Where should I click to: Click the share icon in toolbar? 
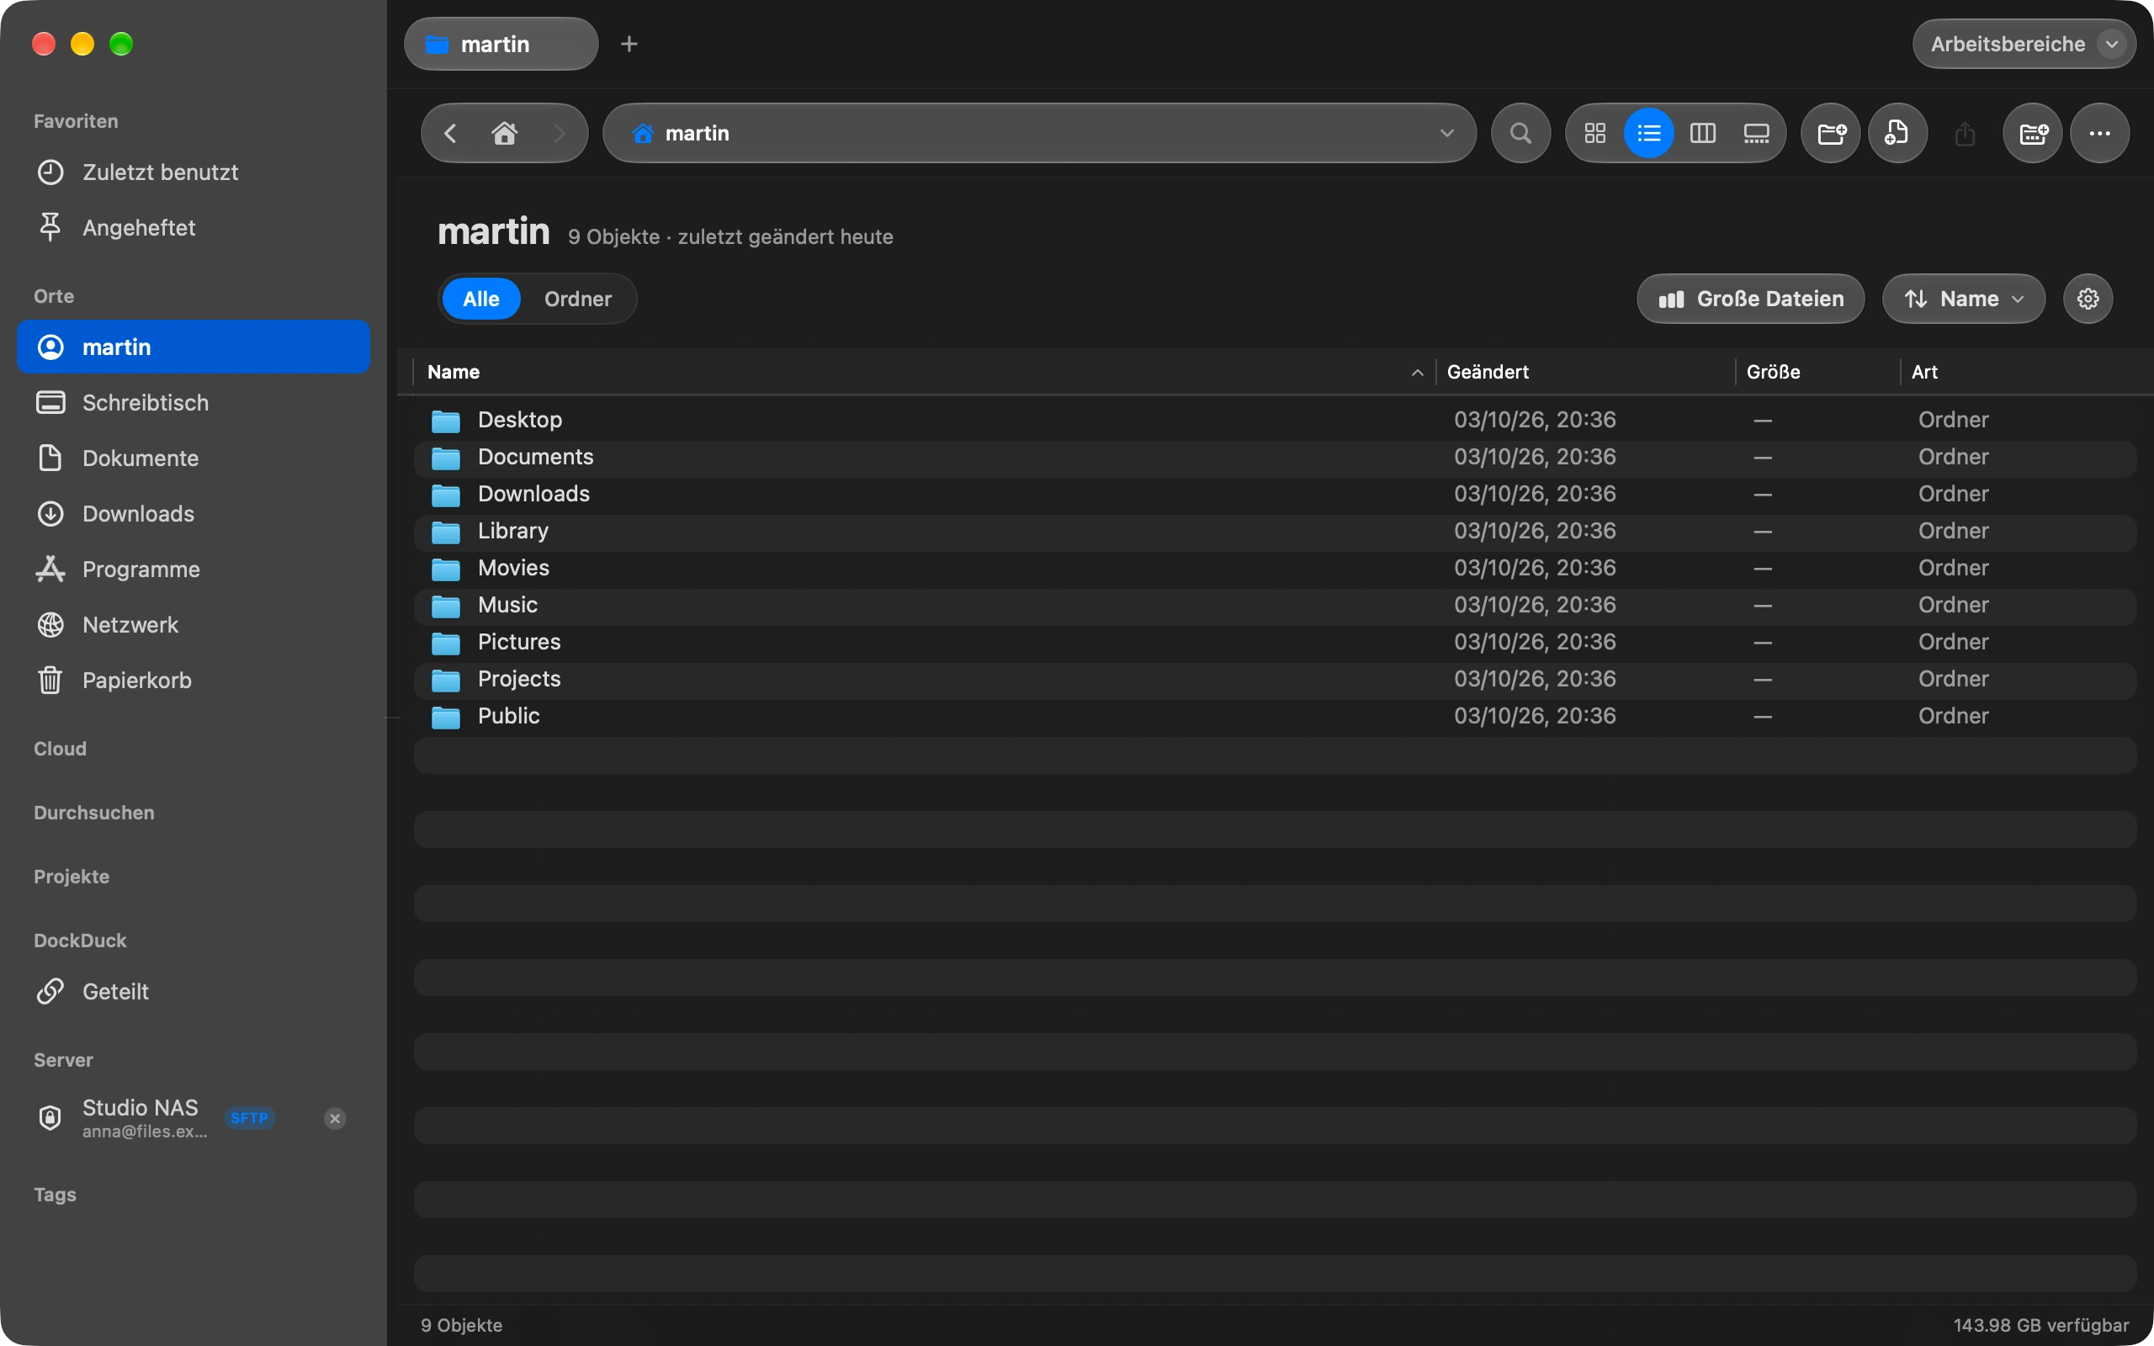tap(1966, 134)
